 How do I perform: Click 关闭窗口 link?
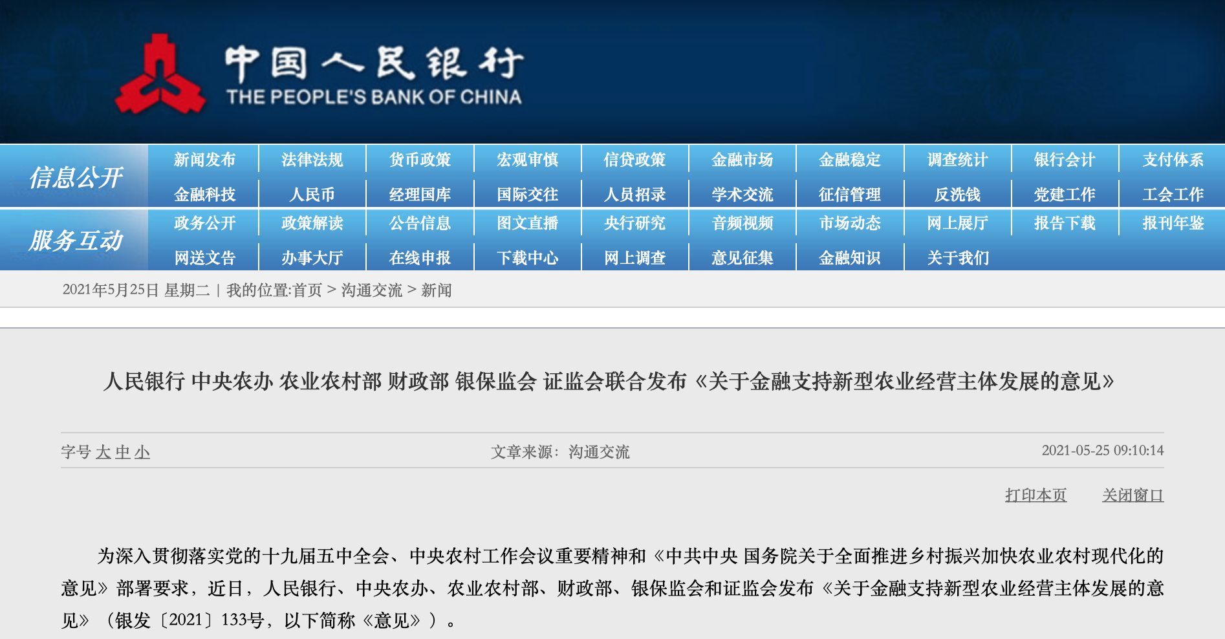[1133, 495]
